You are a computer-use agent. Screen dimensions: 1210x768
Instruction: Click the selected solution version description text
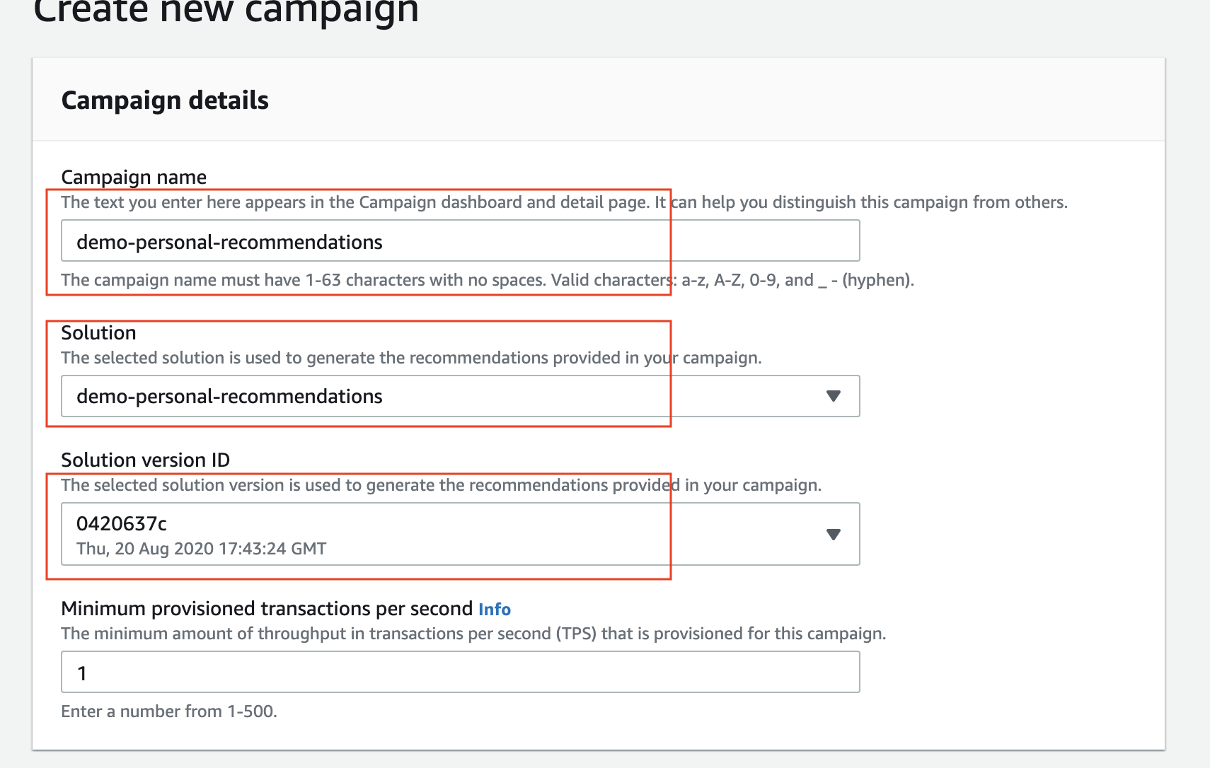441,485
